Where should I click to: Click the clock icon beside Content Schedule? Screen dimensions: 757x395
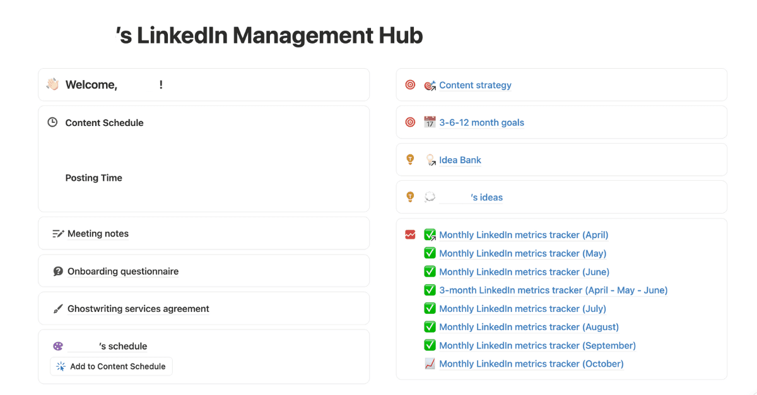coord(53,122)
